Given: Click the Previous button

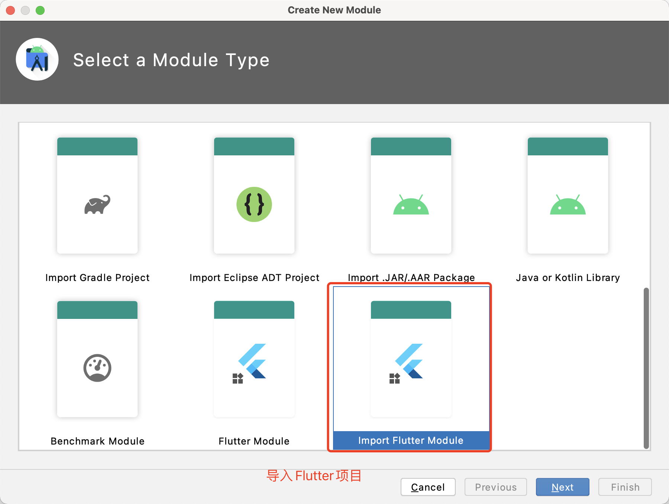Looking at the screenshot, I should tap(495, 487).
